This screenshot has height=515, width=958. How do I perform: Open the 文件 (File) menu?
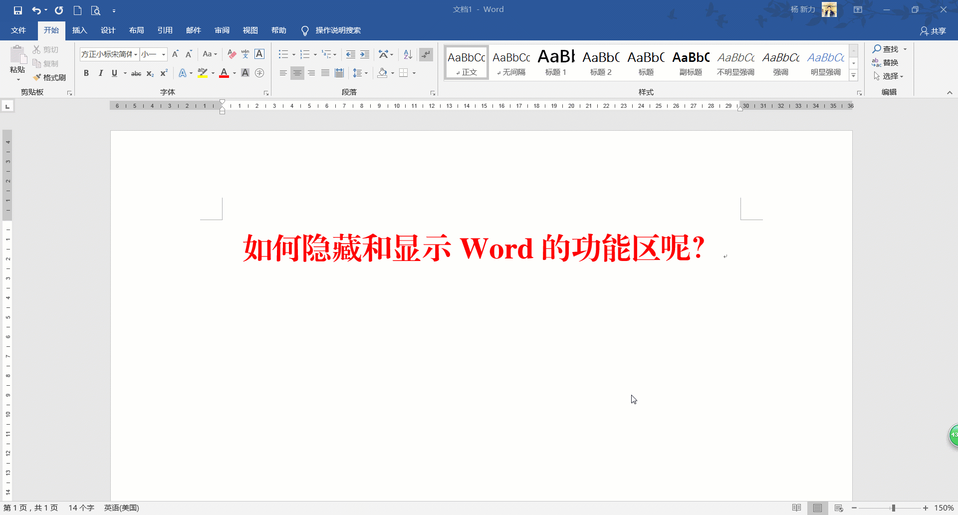point(18,30)
